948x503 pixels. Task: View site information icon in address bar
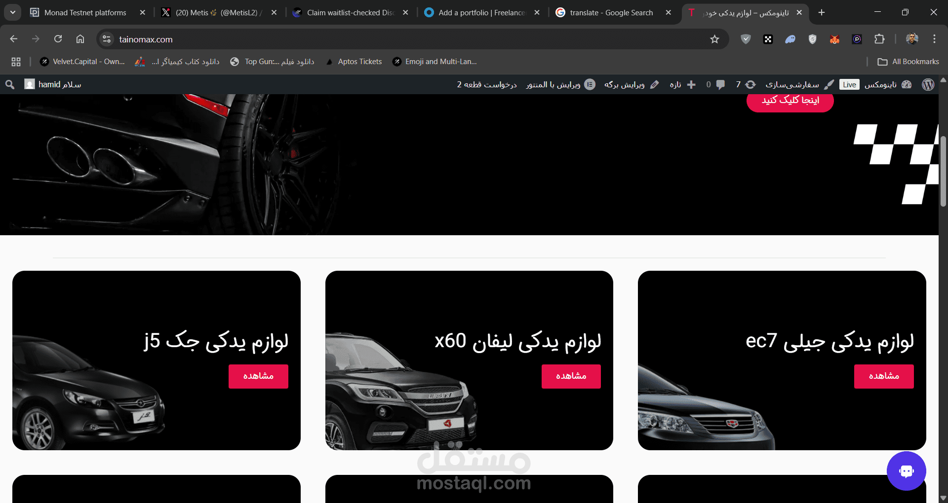(106, 39)
